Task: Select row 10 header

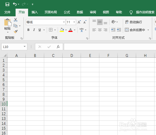Action: tap(4, 104)
